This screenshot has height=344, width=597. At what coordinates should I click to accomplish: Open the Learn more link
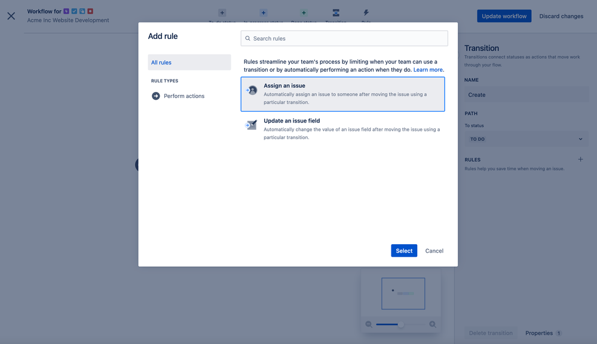pyautogui.click(x=428, y=70)
